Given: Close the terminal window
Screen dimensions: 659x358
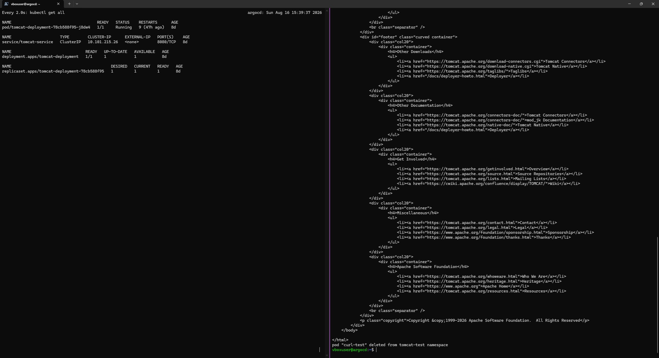Looking at the screenshot, I should coord(653,4).
